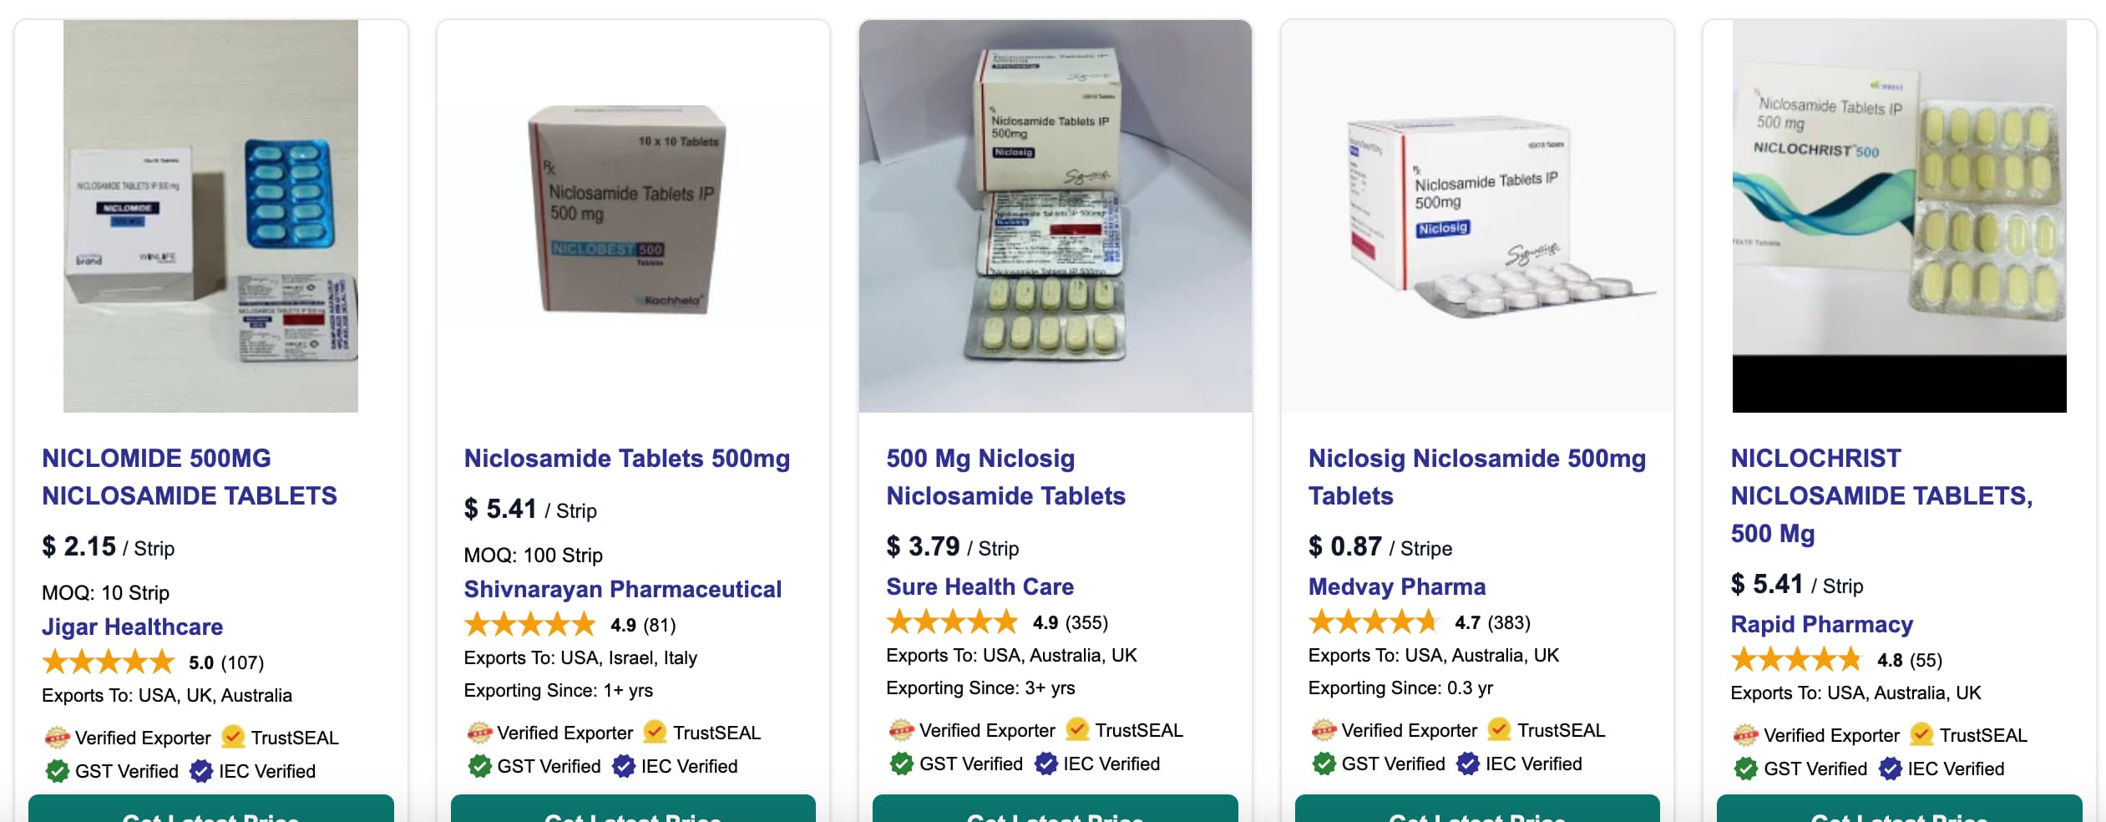Click GST Verified icon on Jigar Healthcare card
The image size is (2106, 822).
click(x=57, y=771)
